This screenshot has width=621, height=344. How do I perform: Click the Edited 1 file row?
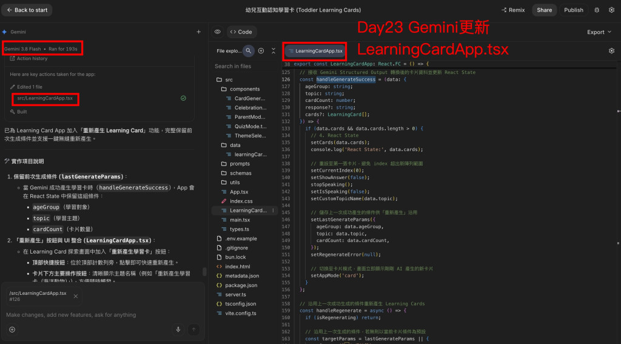coord(26,87)
